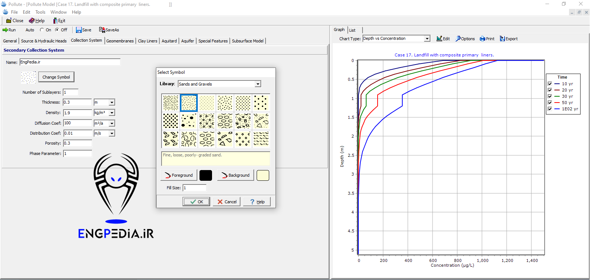Viewport: 590px width, 280px height.
Task: Switch to the List tab
Action: click(x=352, y=30)
